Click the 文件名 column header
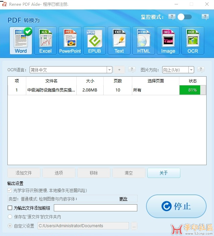214x236 pixels. click(51, 81)
